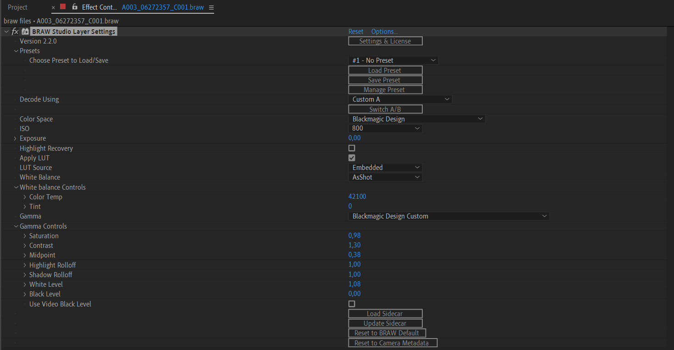This screenshot has height=350, width=674.
Task: Click the Switch A/B button
Action: click(385, 109)
